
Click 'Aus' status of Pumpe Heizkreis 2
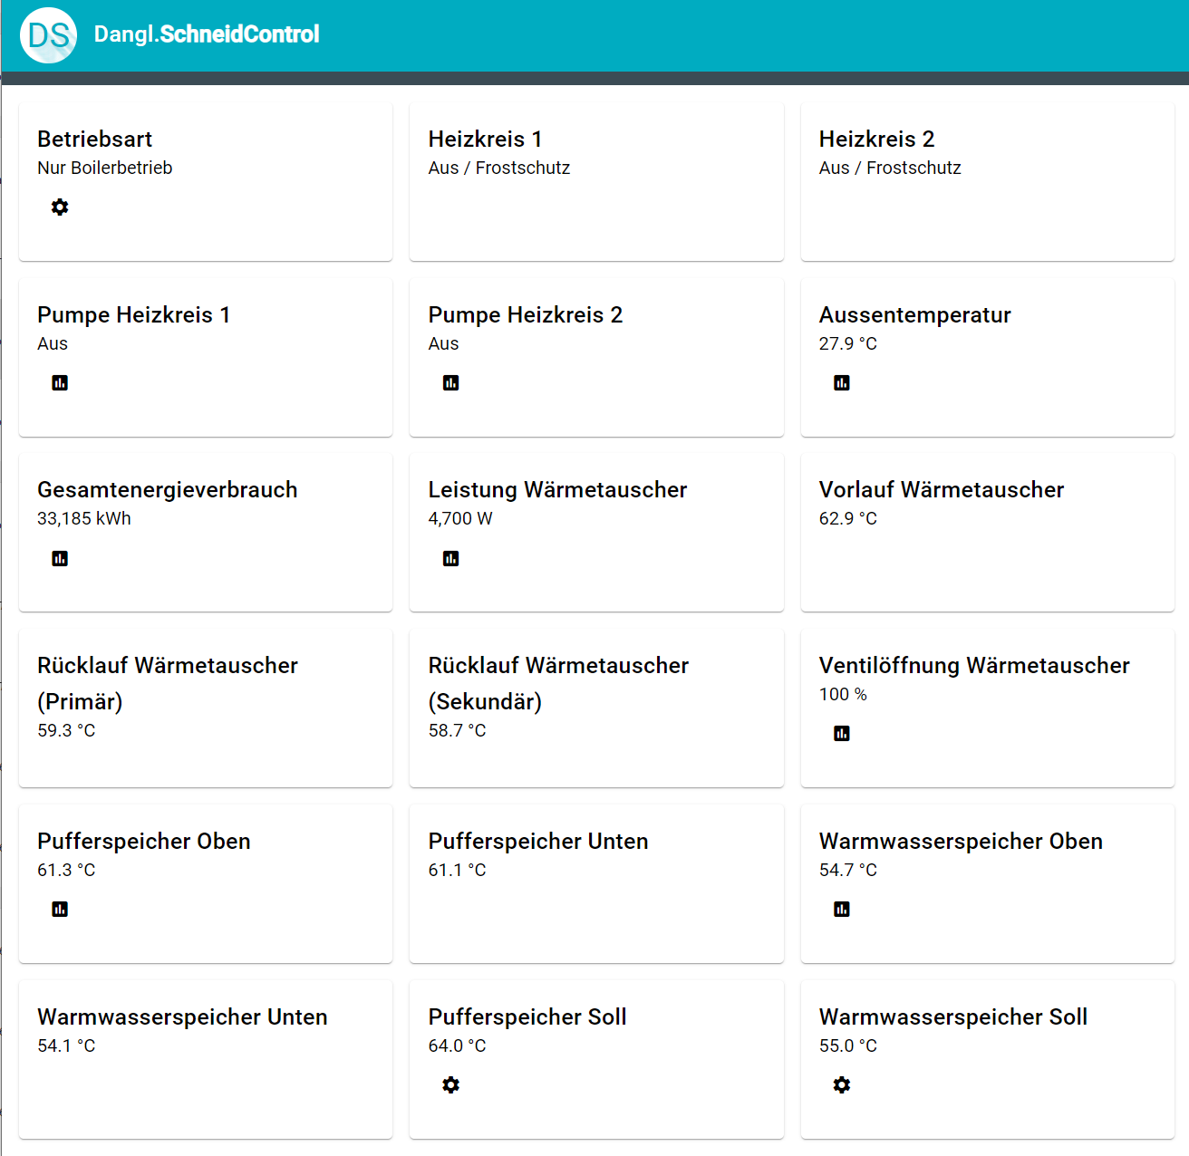coord(444,343)
